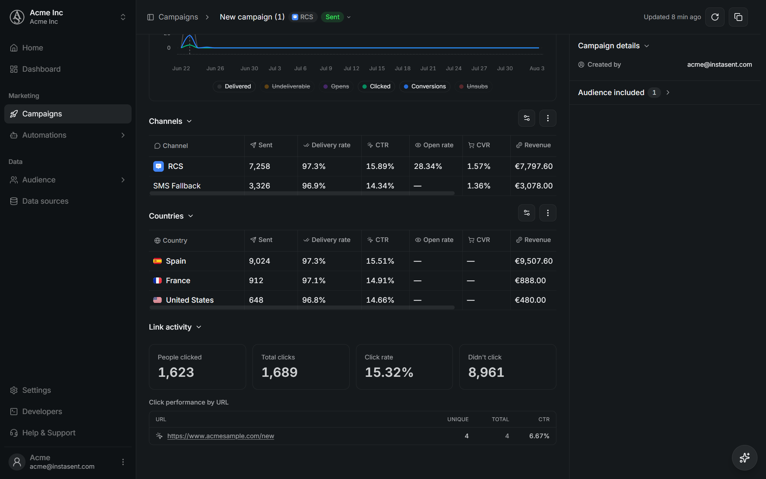This screenshot has height=479, width=766.
Task: Click the Channels table horizontal scrollbar
Action: pos(302,193)
